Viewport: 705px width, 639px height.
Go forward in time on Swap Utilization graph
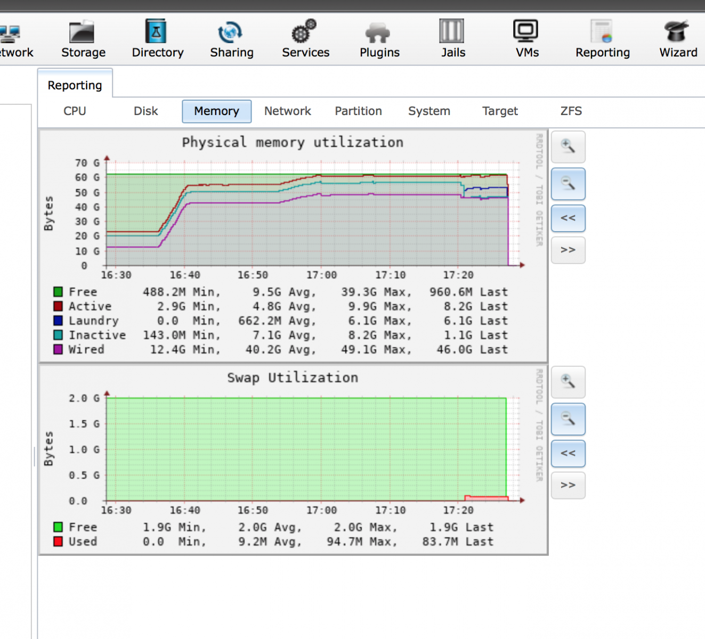(x=568, y=486)
